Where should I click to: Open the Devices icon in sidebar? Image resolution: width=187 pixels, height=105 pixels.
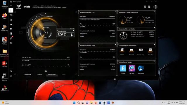pyautogui.click(x=11, y=15)
